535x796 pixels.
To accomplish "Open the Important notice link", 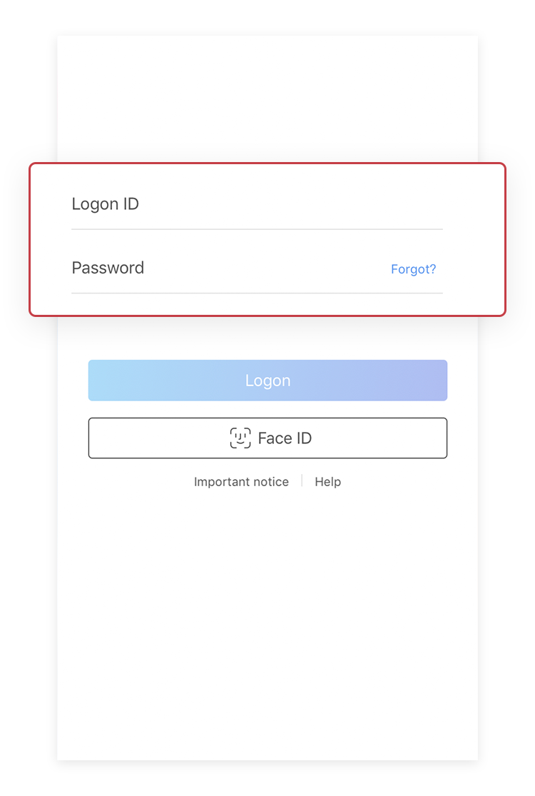I will click(241, 482).
